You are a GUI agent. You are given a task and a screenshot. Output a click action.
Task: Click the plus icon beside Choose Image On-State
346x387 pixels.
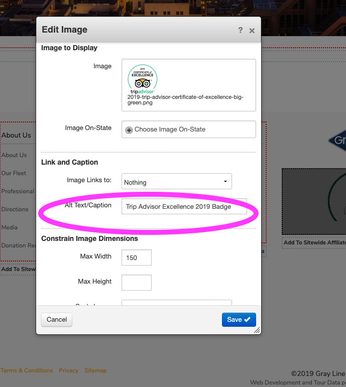pyautogui.click(x=129, y=130)
